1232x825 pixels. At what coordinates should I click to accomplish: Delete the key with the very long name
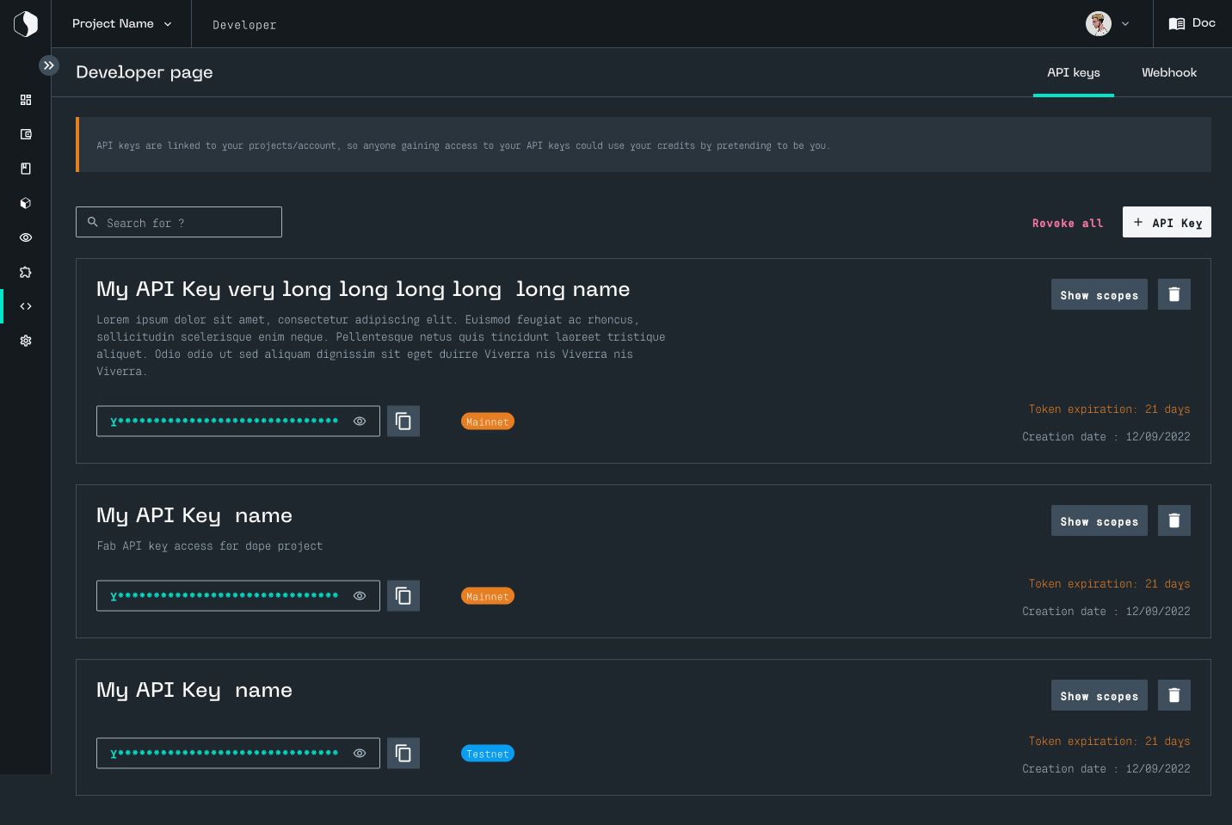[1174, 294]
